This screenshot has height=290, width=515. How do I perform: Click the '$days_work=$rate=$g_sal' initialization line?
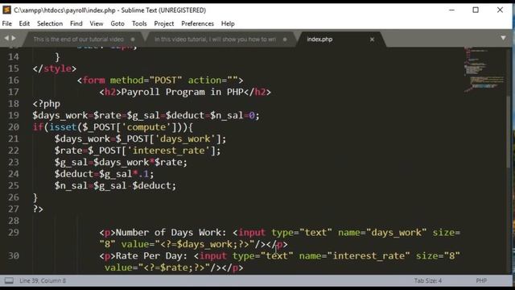tap(146, 115)
